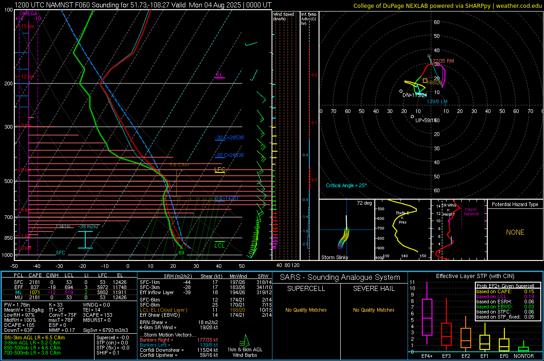Click the UP=59/16 hodograph label

pyautogui.click(x=427, y=120)
